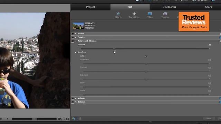Image resolution: width=221 pixels, height=124 pixels.
Task: Switch to the Edit tab
Action: (130, 7)
